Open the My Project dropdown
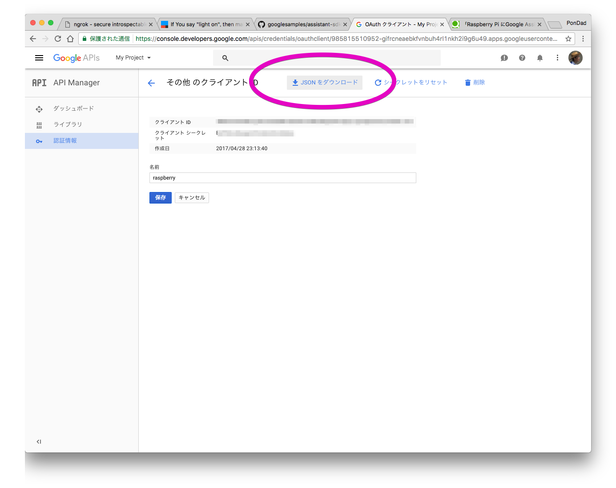Viewport: 616px width, 488px height. pos(133,57)
